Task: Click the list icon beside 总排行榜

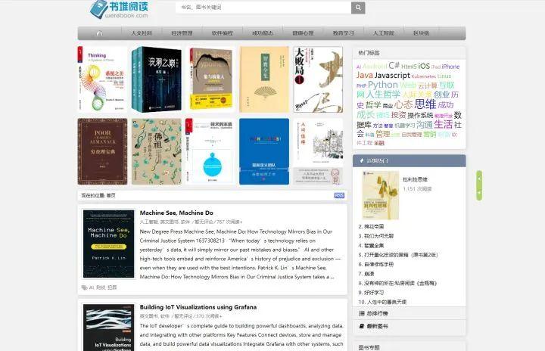Action: (362, 313)
